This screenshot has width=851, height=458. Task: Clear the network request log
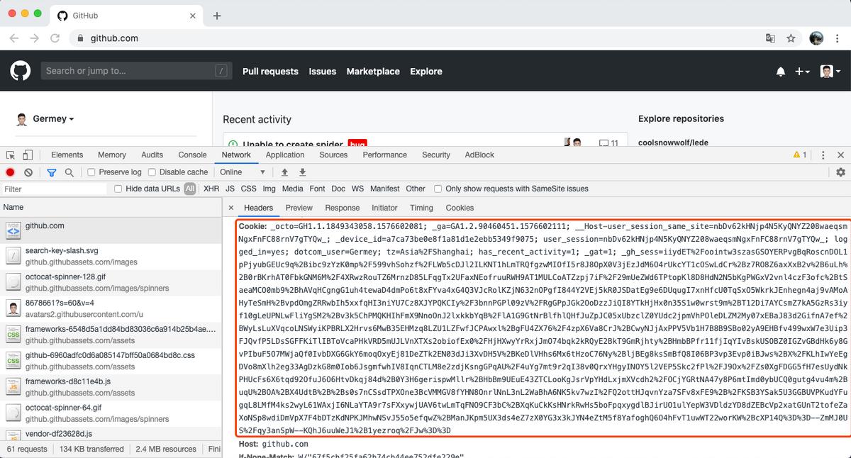pyautogui.click(x=28, y=172)
